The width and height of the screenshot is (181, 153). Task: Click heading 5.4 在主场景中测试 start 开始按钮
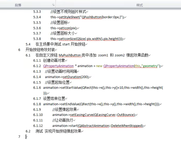point(60,44)
